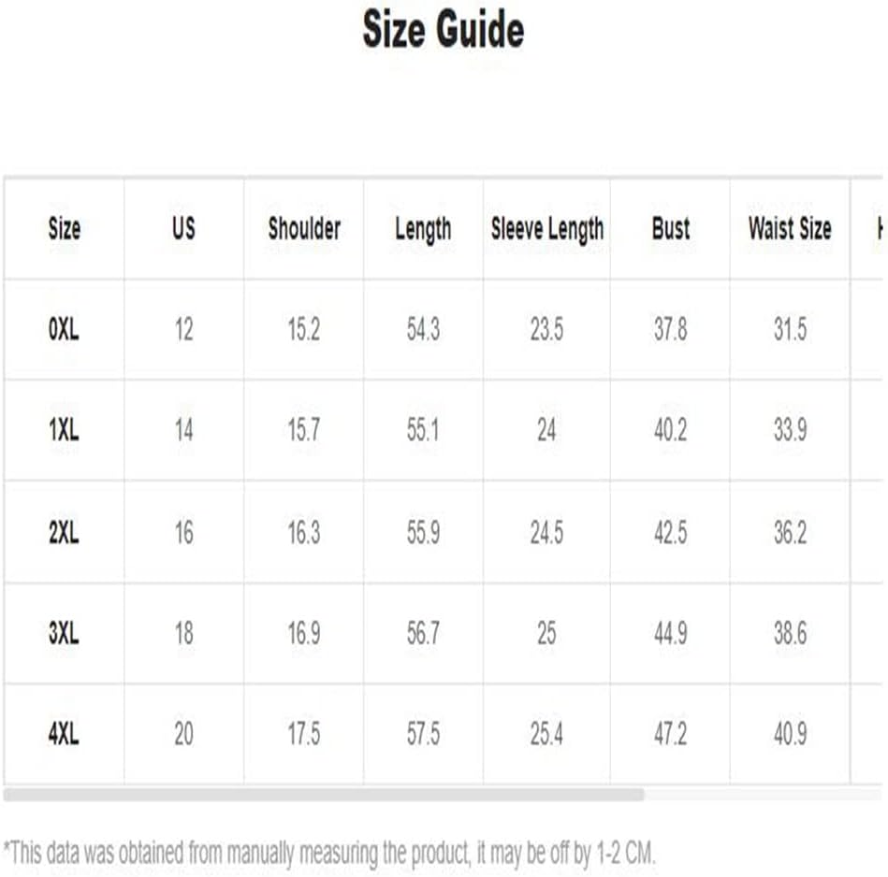Click the Shoulder column header

pyautogui.click(x=304, y=228)
